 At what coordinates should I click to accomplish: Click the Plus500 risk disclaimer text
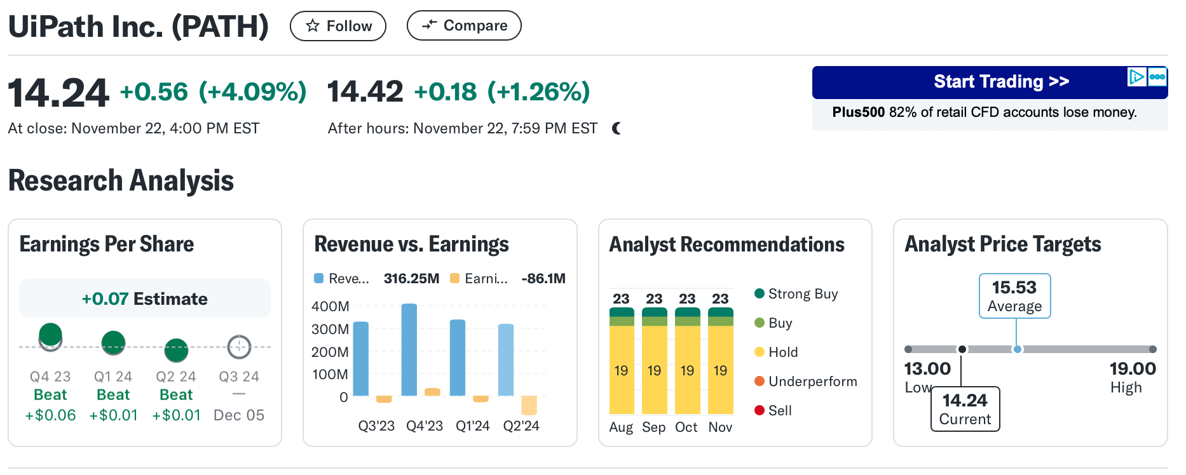point(985,112)
